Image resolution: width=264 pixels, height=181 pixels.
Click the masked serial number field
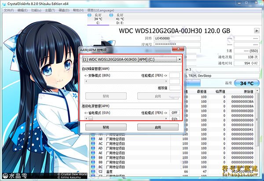coord(177,44)
